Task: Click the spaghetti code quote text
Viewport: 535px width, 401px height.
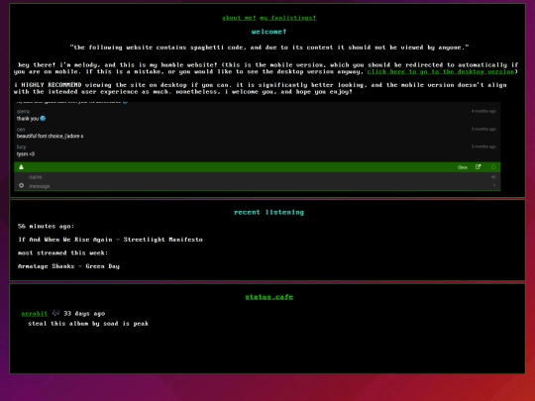Action: tap(269, 48)
